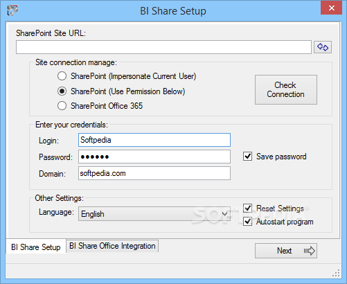Toggle the Reset Settings checkbox

point(247,208)
